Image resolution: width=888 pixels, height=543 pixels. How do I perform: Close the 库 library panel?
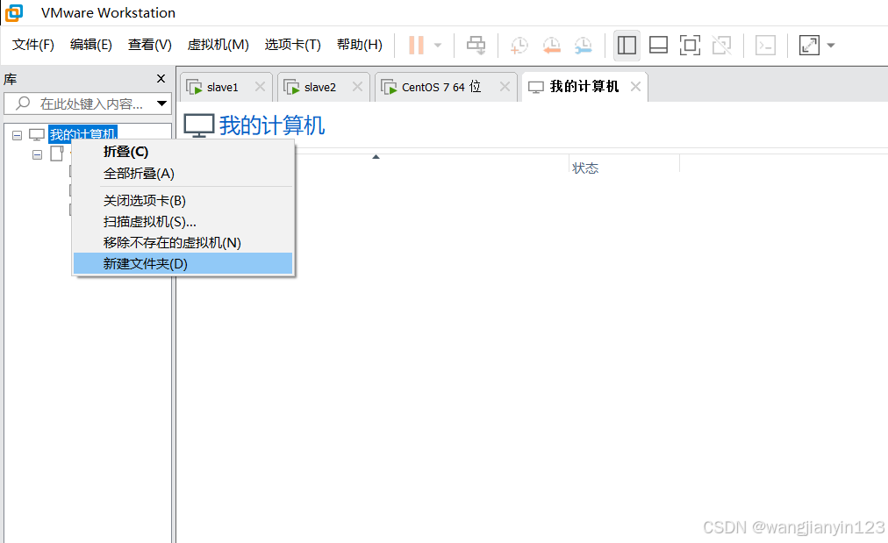tap(161, 79)
